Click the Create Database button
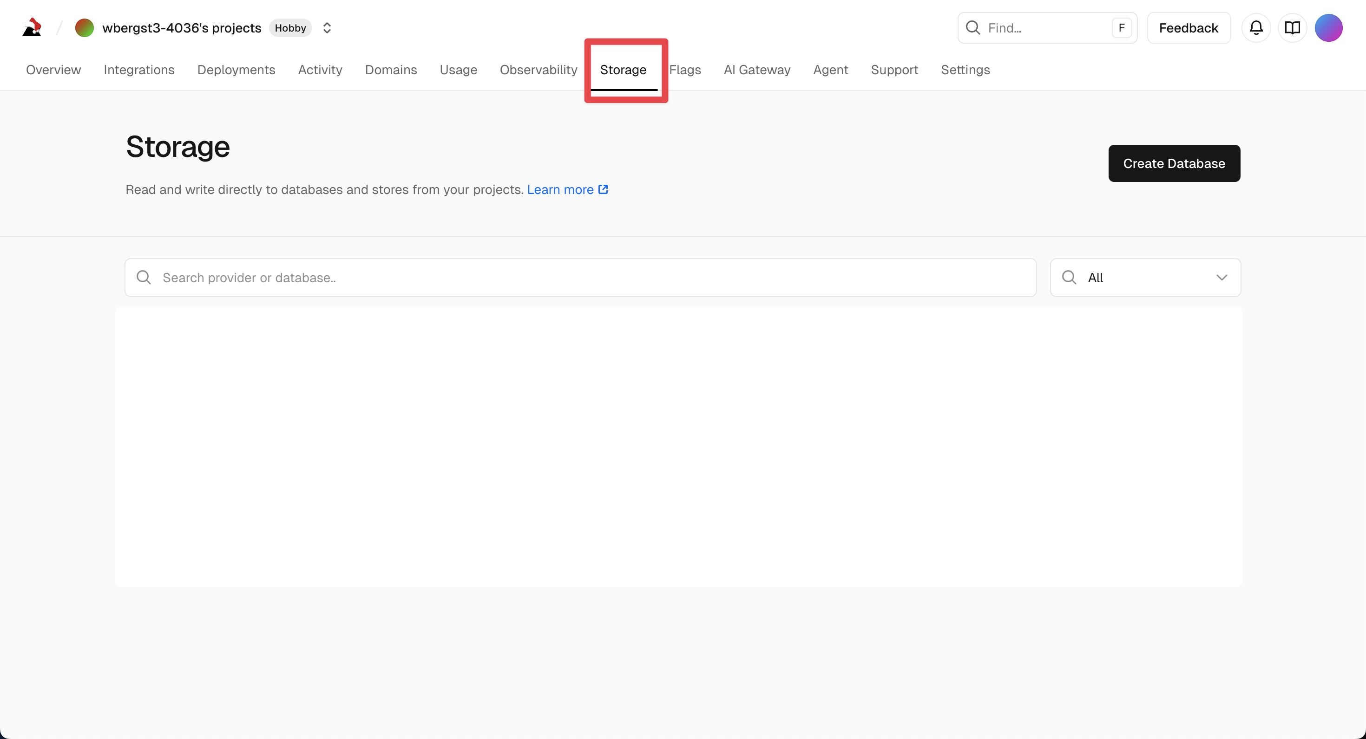This screenshot has width=1366, height=739. 1174,163
